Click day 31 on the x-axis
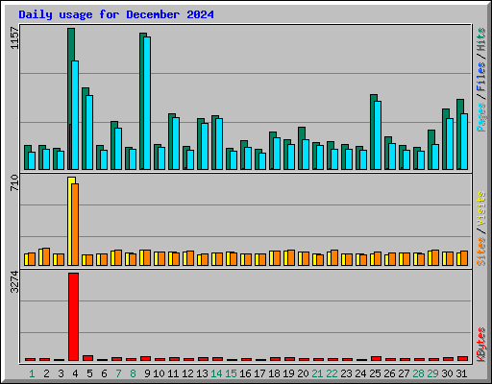This screenshot has width=492, height=384. click(461, 373)
